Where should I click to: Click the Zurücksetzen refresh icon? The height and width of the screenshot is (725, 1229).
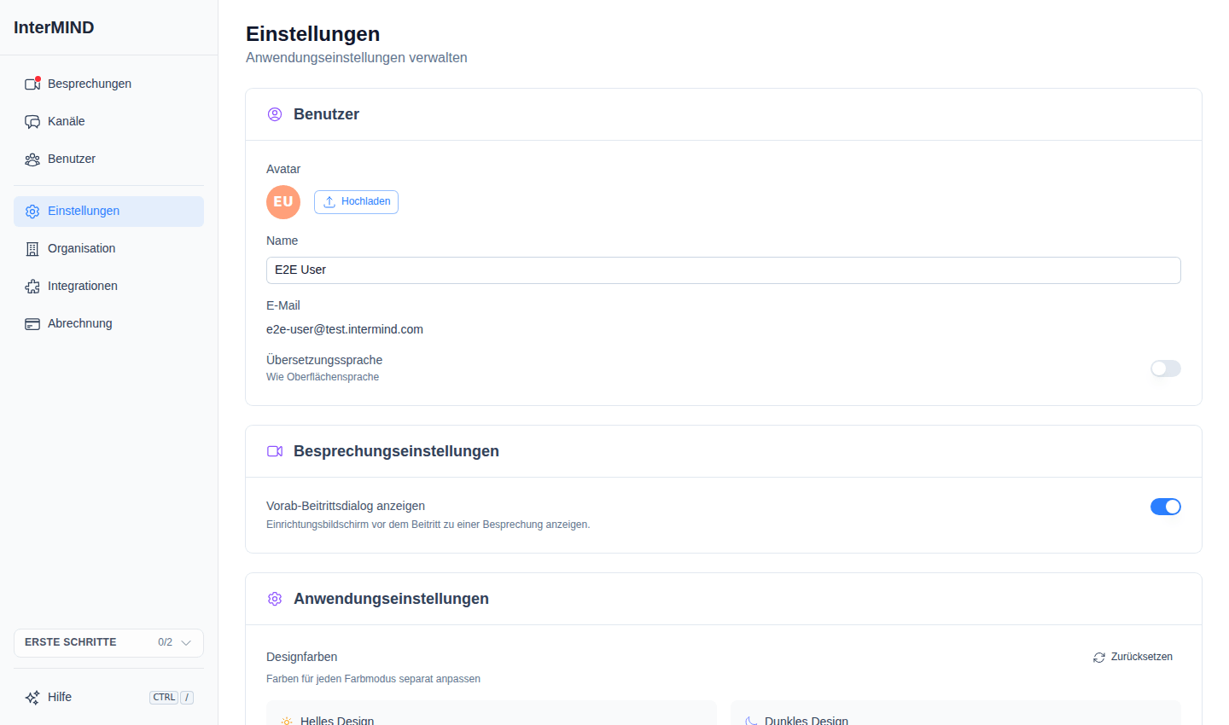[1099, 658]
